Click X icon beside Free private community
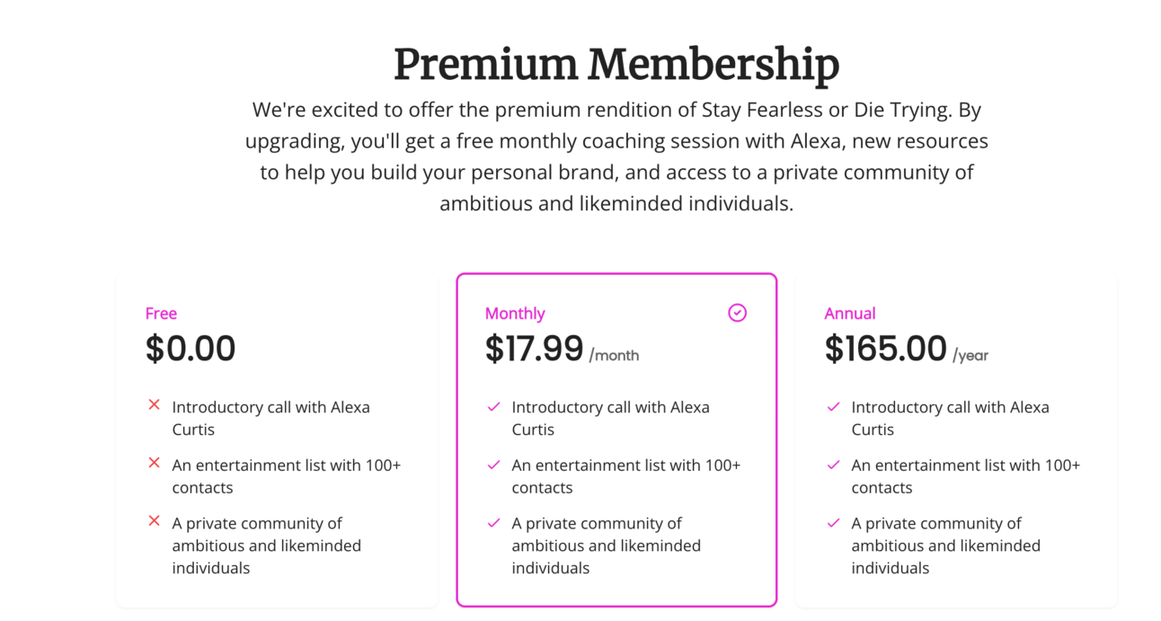 point(154,521)
